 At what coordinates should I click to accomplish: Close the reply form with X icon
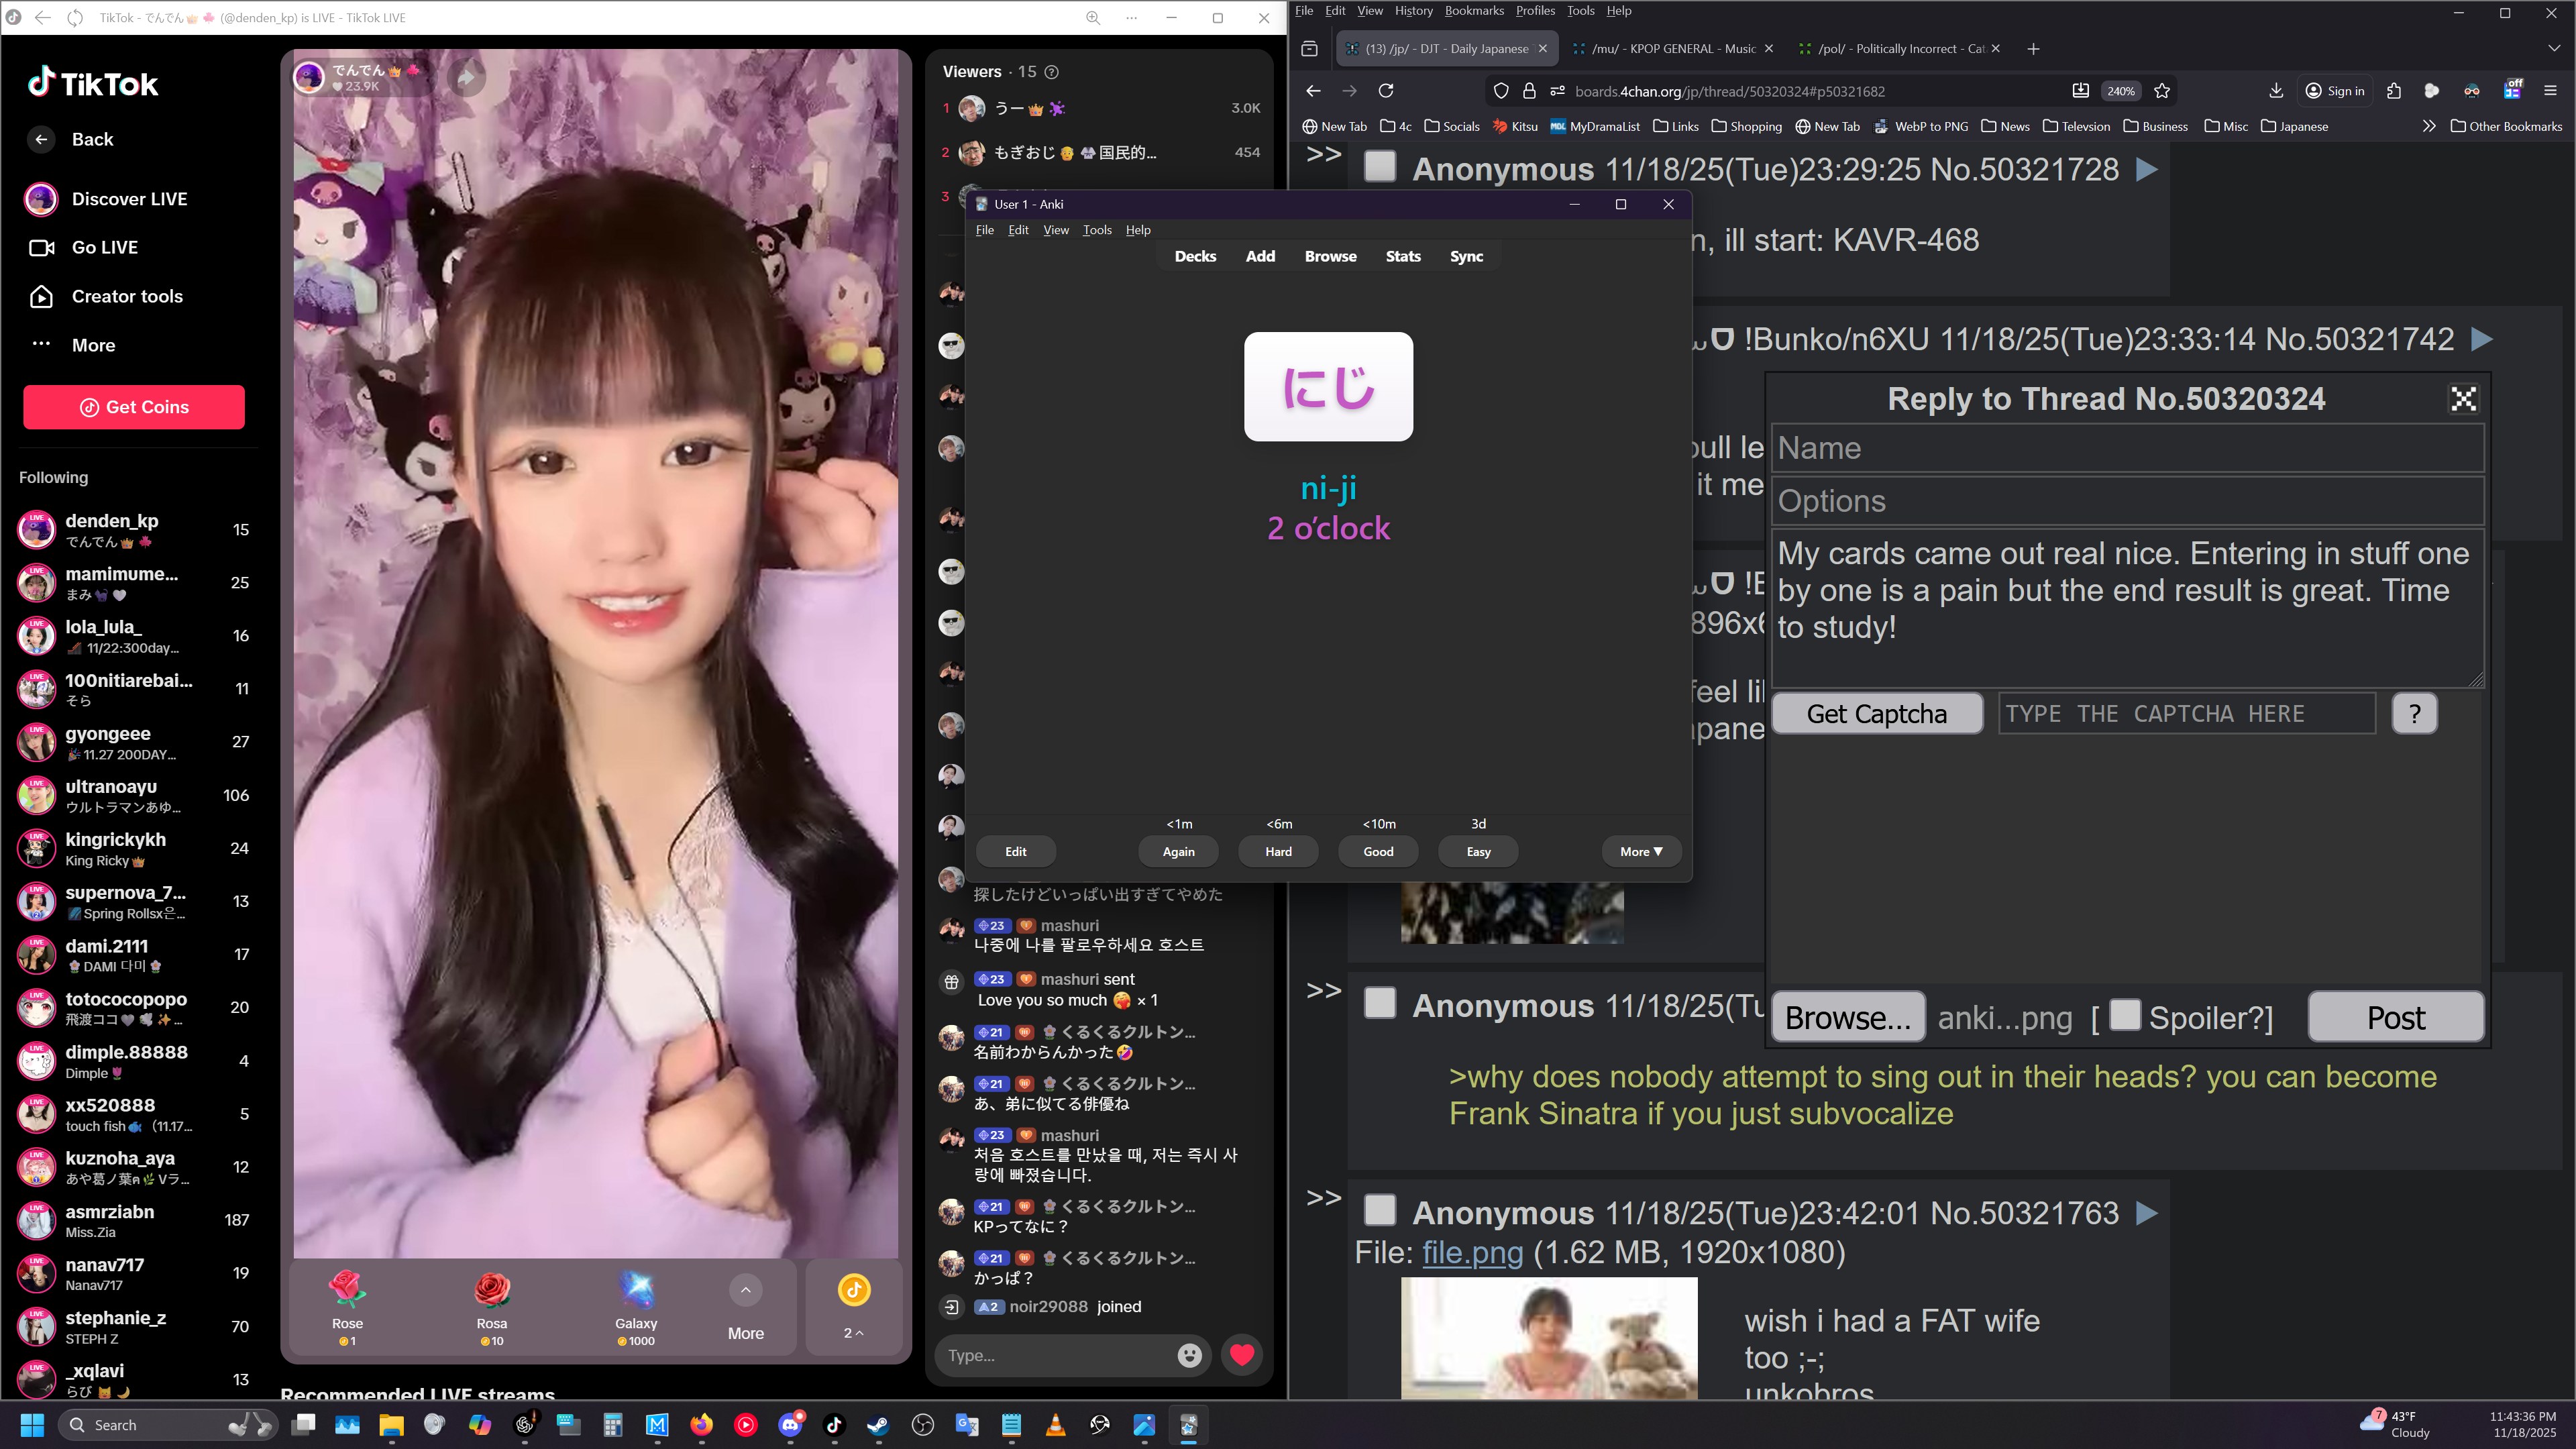[2463, 399]
